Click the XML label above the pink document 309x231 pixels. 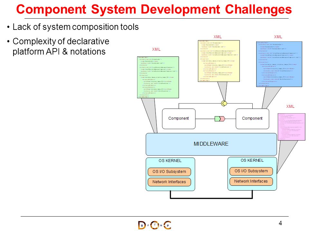(290, 107)
